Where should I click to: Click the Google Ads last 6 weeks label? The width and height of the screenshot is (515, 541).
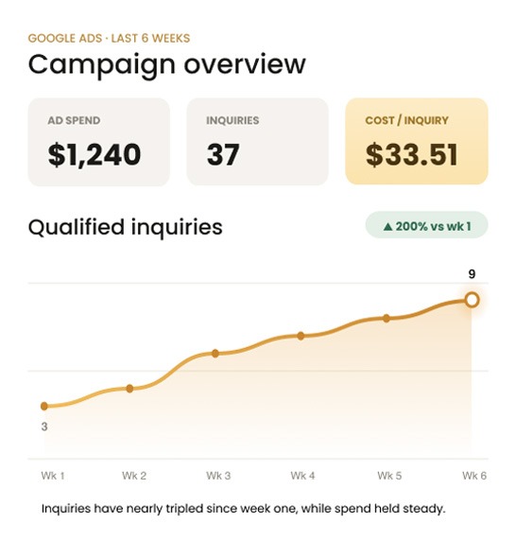coord(109,38)
